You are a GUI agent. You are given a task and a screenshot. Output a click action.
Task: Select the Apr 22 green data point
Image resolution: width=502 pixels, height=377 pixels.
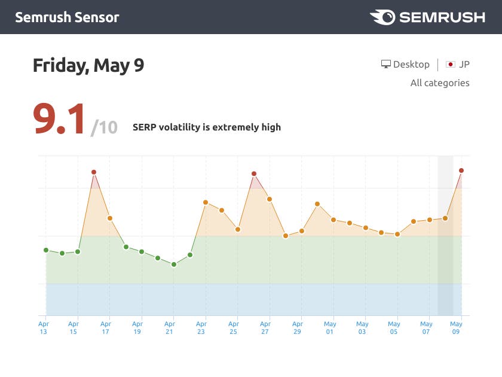(190, 255)
